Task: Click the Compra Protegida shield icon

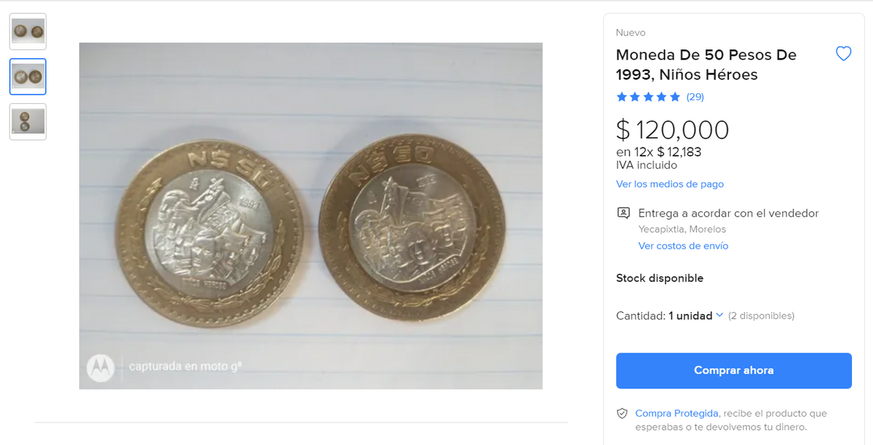Action: point(622,413)
